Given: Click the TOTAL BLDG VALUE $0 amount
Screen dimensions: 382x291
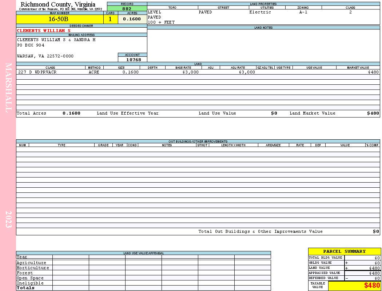Looking at the screenshot, I should pyautogui.click(x=377, y=258).
